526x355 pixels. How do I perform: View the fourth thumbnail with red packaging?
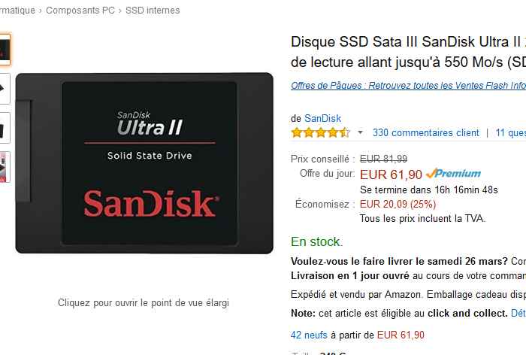pyautogui.click(x=5, y=167)
